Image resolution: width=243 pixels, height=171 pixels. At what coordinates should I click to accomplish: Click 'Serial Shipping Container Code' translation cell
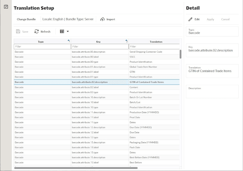pyautogui.click(x=154, y=52)
